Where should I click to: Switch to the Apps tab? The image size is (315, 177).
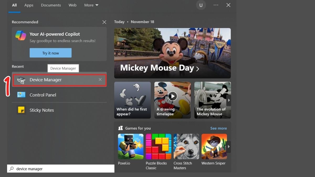coord(29,5)
